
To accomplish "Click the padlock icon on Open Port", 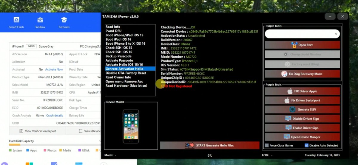I will pyautogui.click(x=294, y=45).
